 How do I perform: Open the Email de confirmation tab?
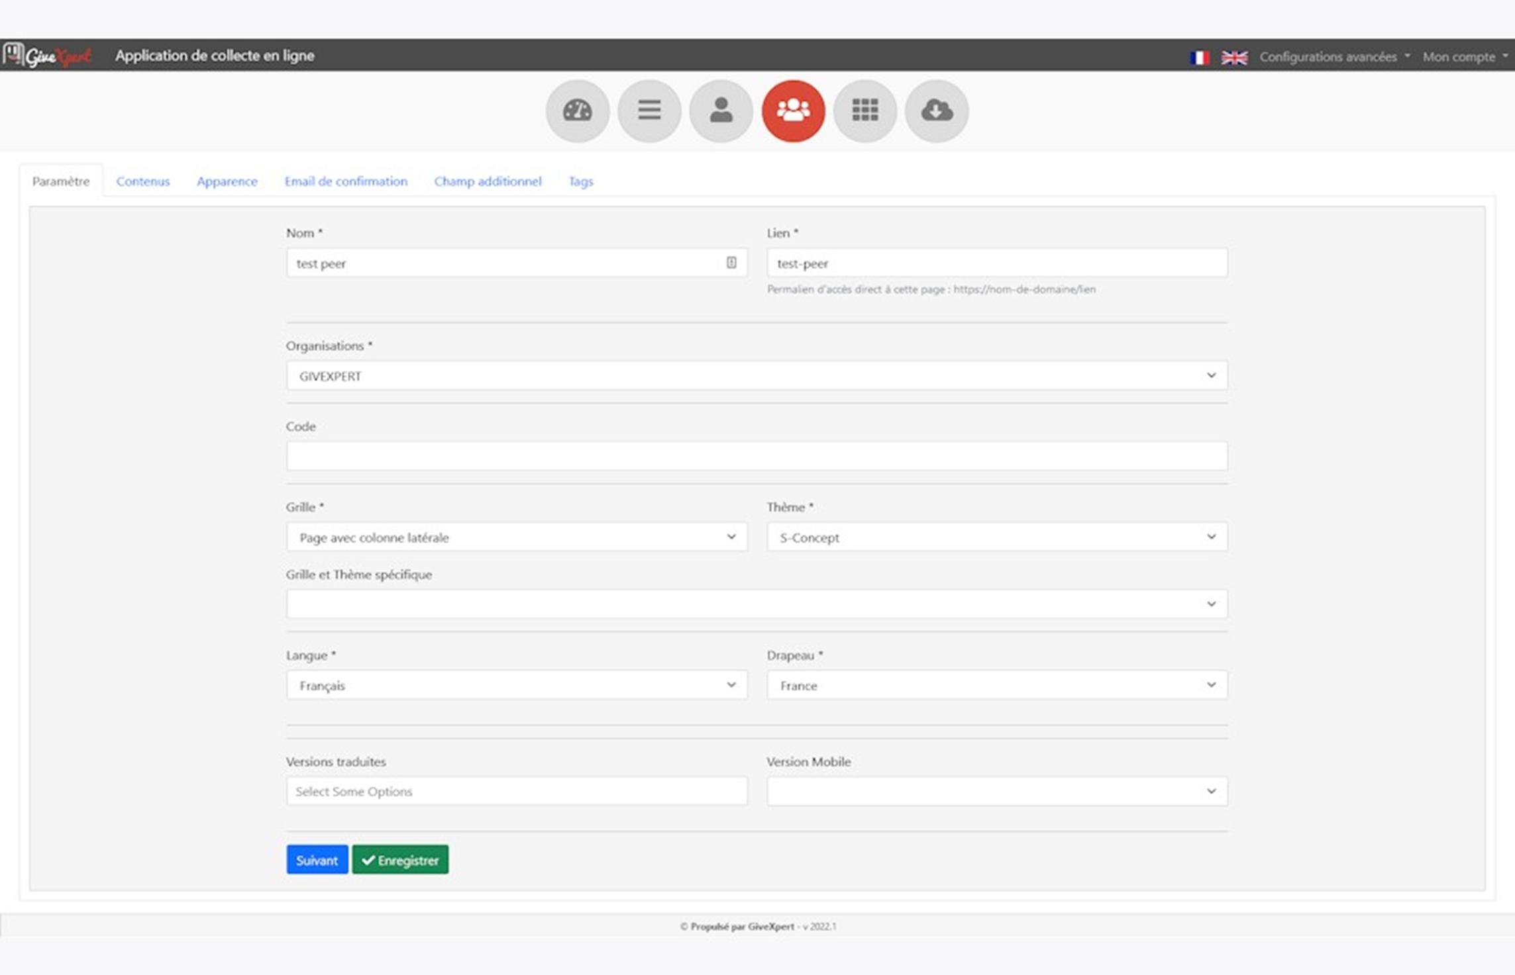tap(346, 181)
